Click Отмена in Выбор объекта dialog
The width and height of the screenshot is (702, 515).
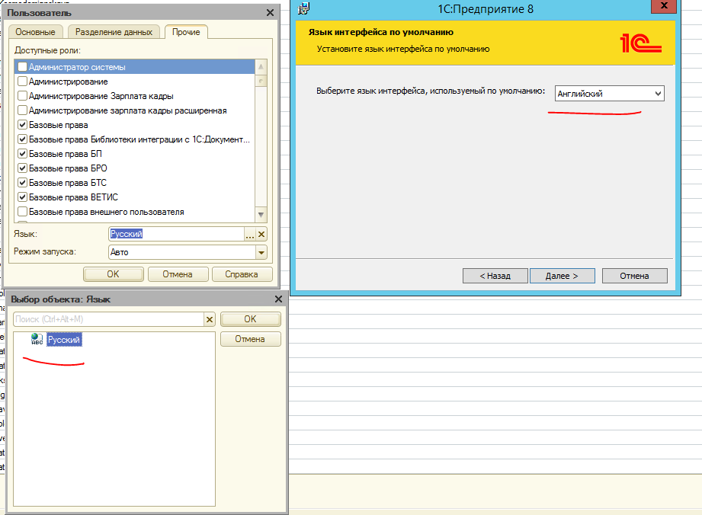[x=250, y=339]
